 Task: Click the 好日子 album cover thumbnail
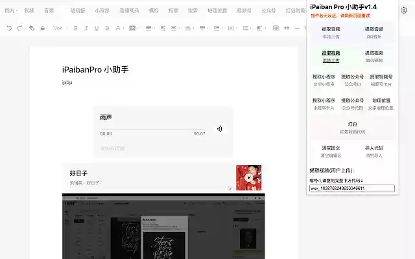248,177
